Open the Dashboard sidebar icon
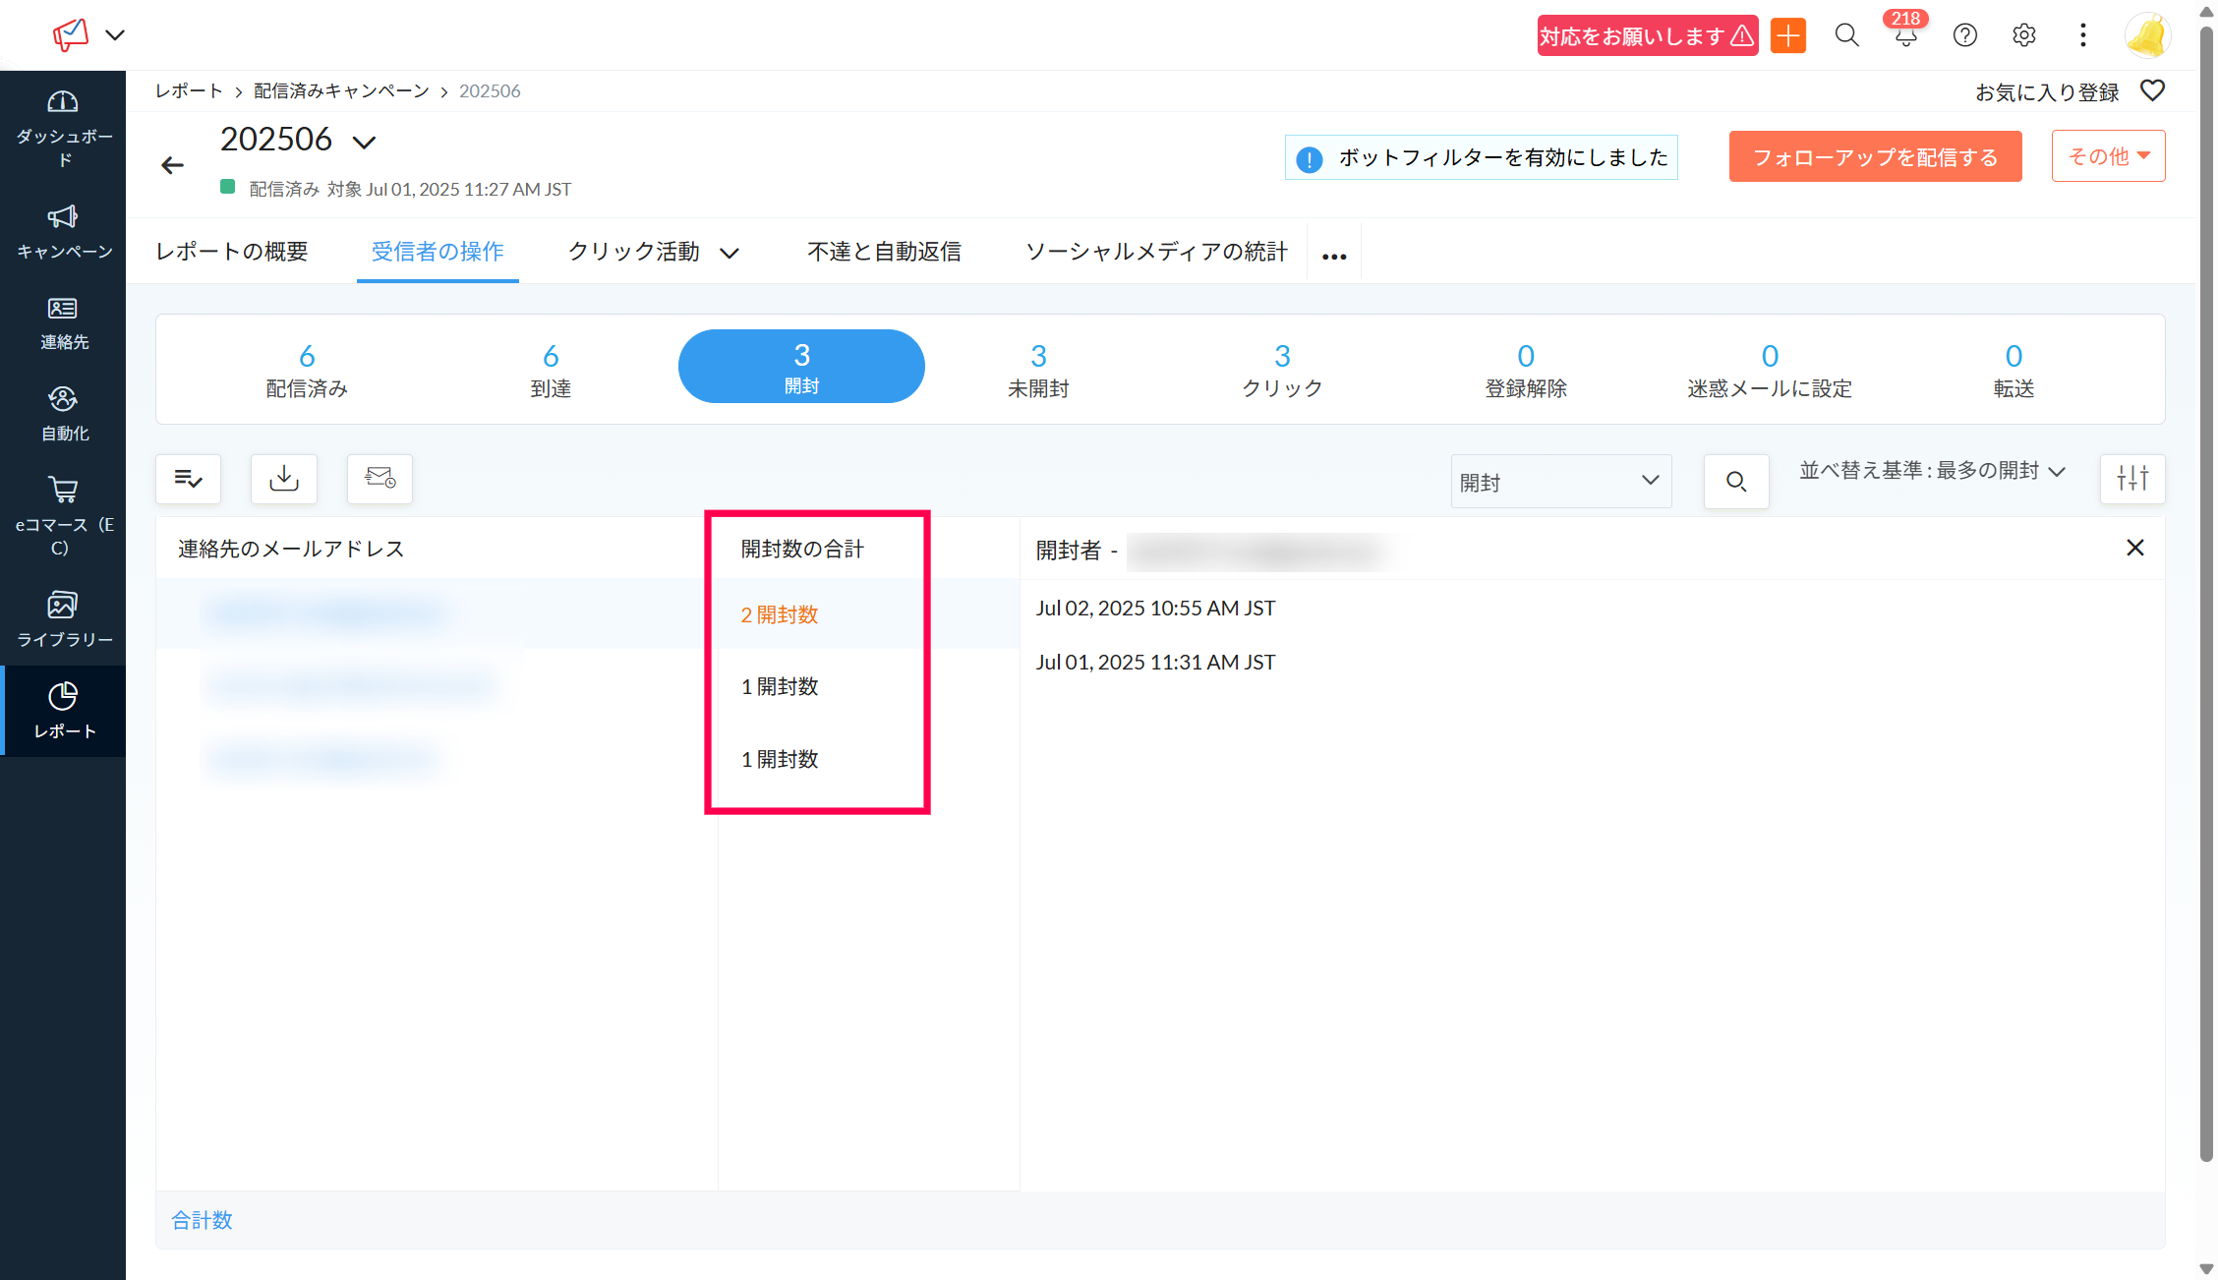Viewport: 2218px width, 1280px height. 63,102
